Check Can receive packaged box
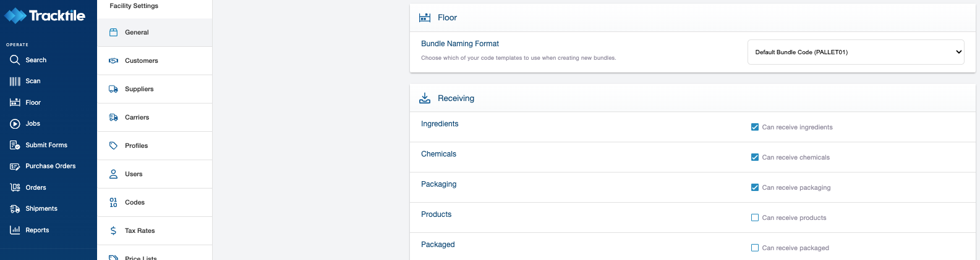 pos(755,248)
